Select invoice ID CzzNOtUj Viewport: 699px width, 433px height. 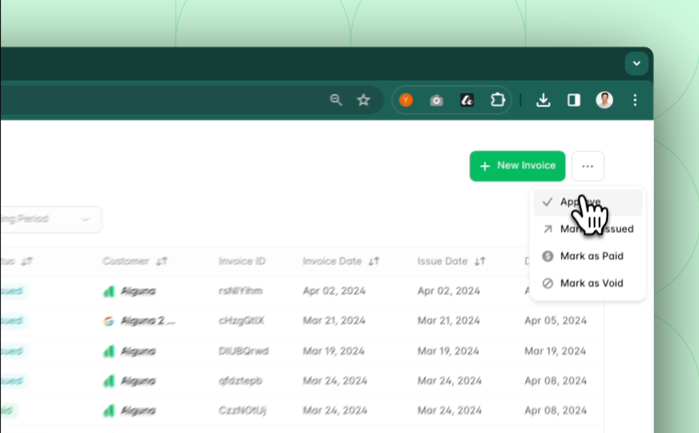click(242, 410)
